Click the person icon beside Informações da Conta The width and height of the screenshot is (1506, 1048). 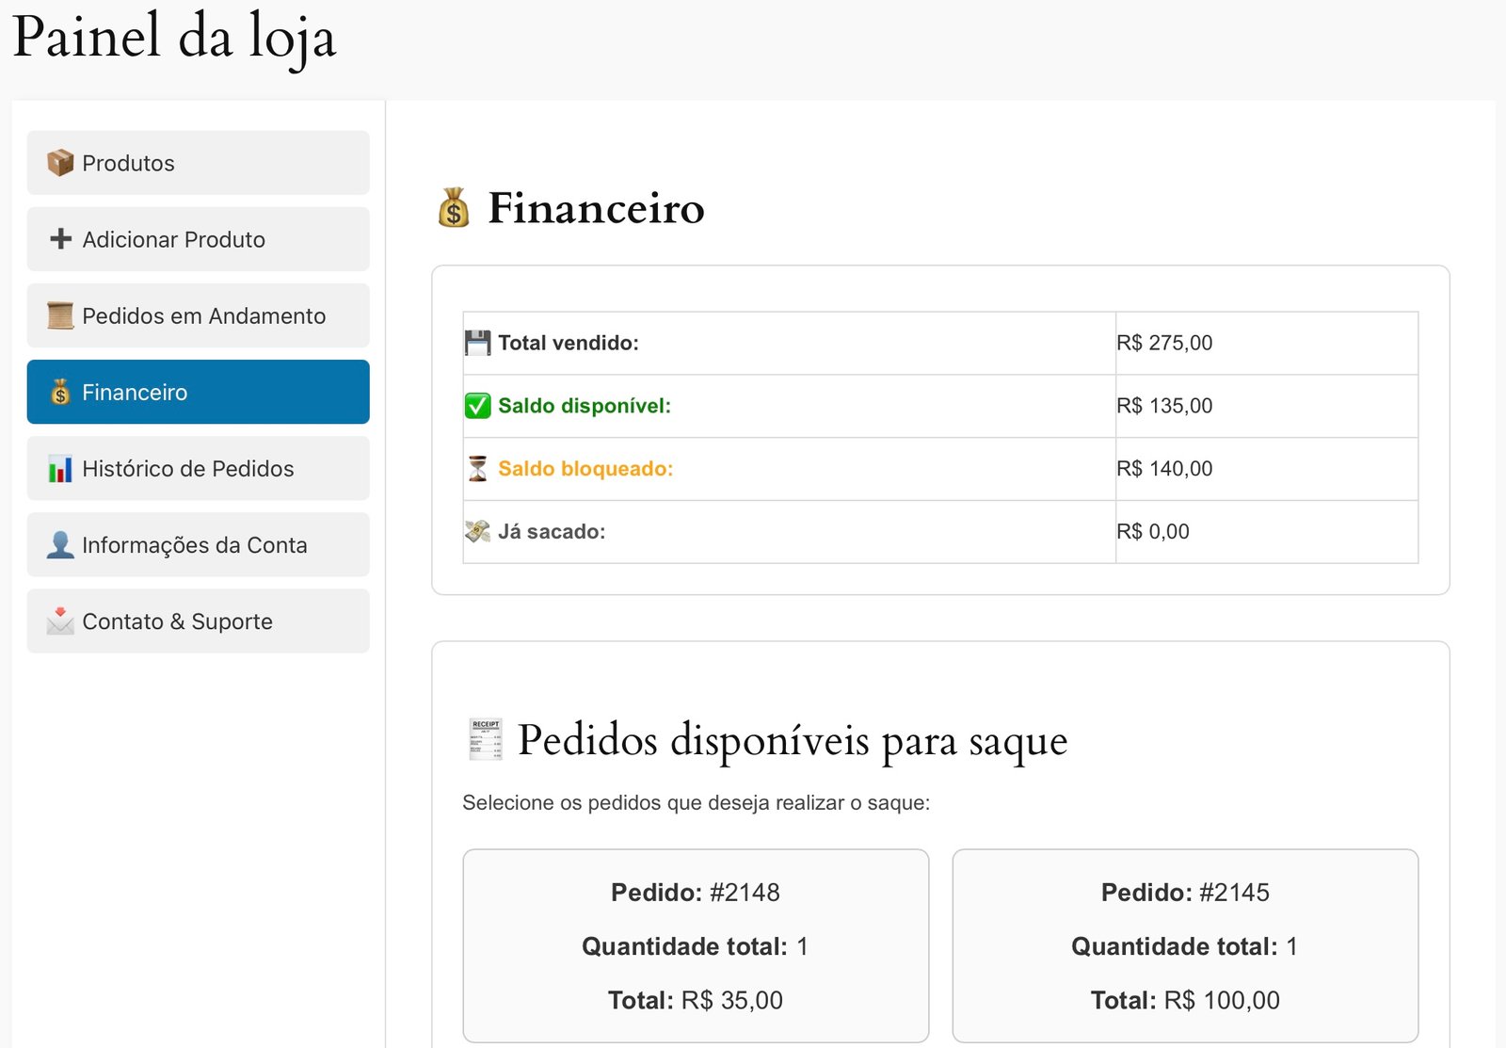point(60,545)
